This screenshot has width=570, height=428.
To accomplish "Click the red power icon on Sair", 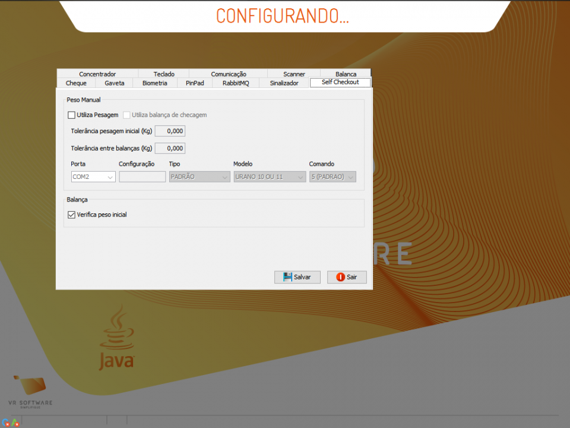I will [x=340, y=277].
